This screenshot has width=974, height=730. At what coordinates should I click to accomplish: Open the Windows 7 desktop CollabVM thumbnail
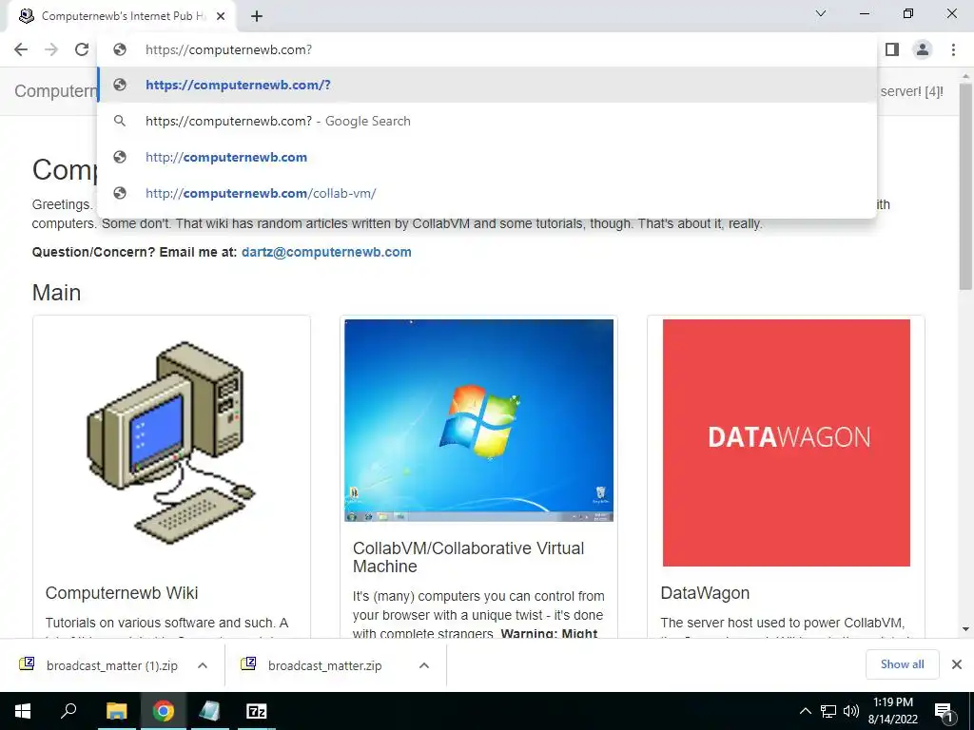pos(479,420)
